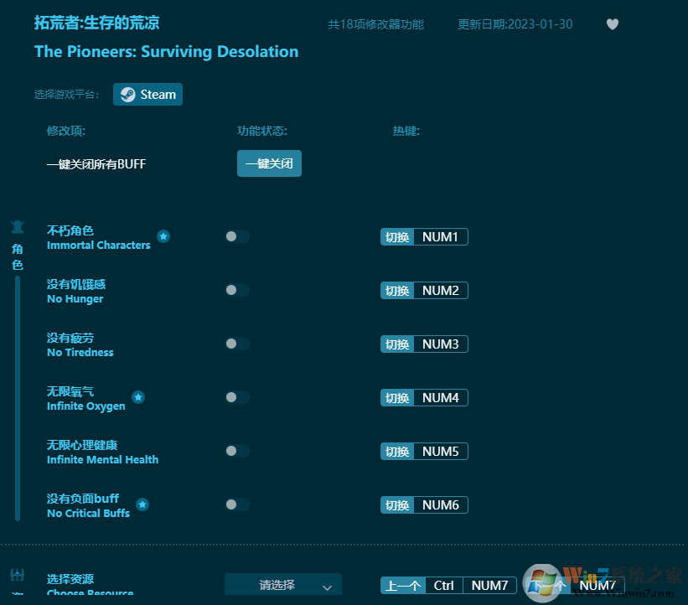
Task: Click 切换 hotkey button for NUM6
Action: [397, 505]
